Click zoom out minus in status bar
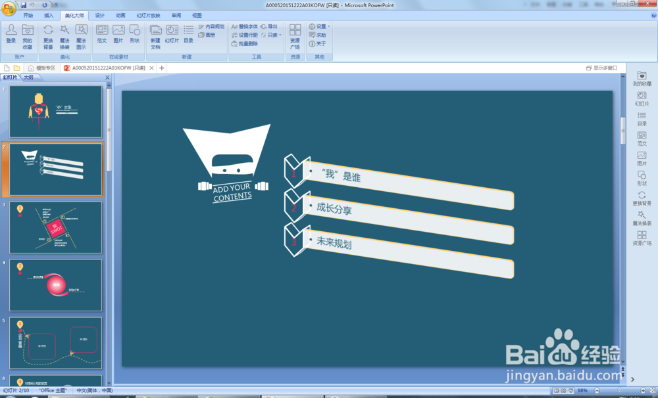The height and width of the screenshot is (398, 658). tap(597, 391)
